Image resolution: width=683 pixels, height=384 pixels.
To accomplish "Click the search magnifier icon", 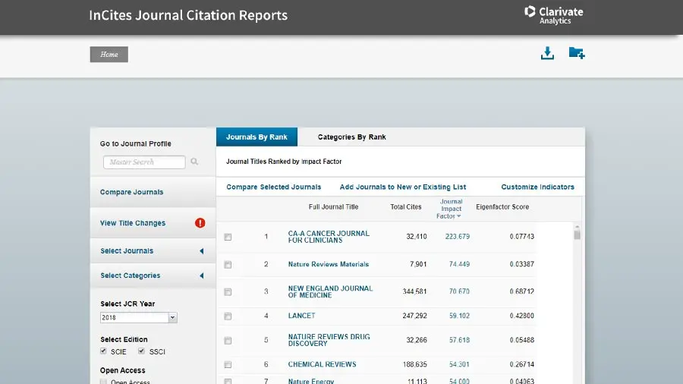I will (x=194, y=162).
